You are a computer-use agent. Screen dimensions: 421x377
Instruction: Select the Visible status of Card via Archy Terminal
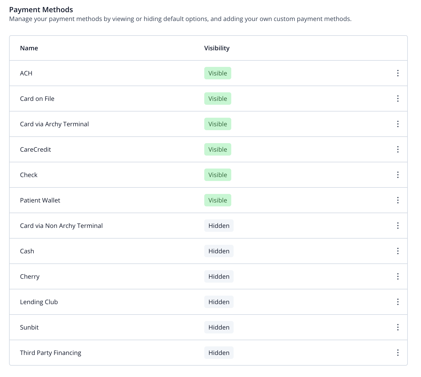click(x=218, y=124)
